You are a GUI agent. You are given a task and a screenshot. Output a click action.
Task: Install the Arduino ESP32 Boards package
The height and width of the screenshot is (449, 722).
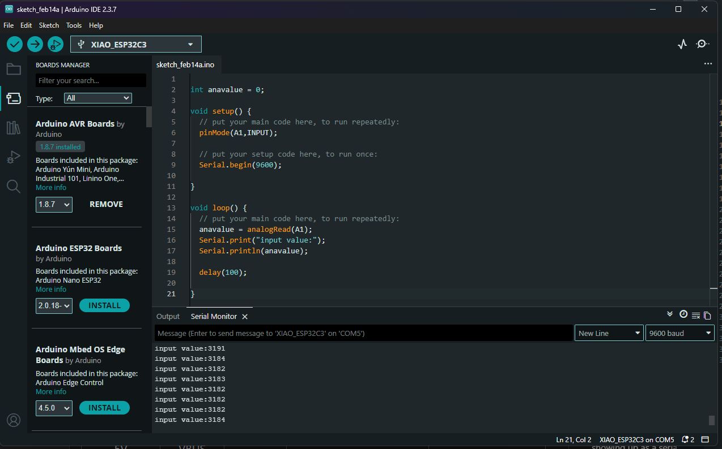click(x=104, y=305)
